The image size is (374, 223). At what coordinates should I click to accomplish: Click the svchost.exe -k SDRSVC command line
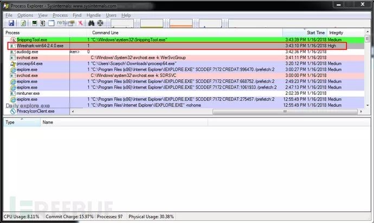(x=133, y=76)
